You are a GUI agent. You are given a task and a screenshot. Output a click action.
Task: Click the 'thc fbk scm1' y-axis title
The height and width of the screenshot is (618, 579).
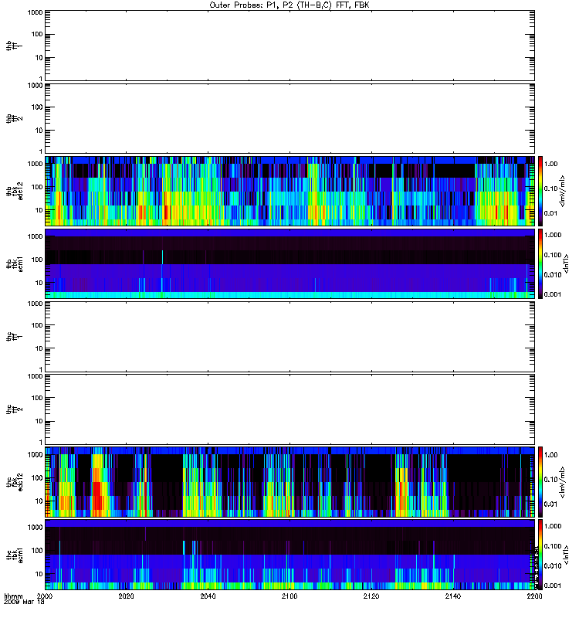(x=14, y=555)
